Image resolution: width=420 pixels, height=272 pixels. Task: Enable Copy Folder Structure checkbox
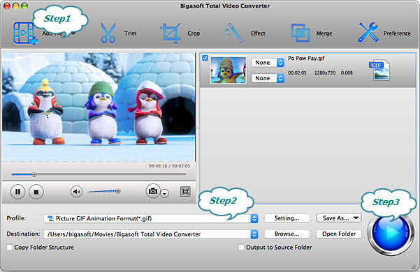[9, 247]
